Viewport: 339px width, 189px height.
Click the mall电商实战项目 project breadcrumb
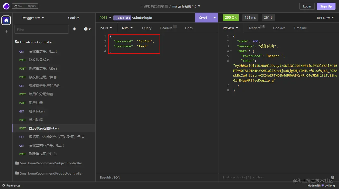[x=154, y=6]
